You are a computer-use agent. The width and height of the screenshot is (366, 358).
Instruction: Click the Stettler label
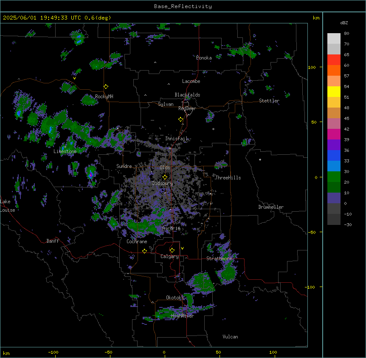click(269, 101)
